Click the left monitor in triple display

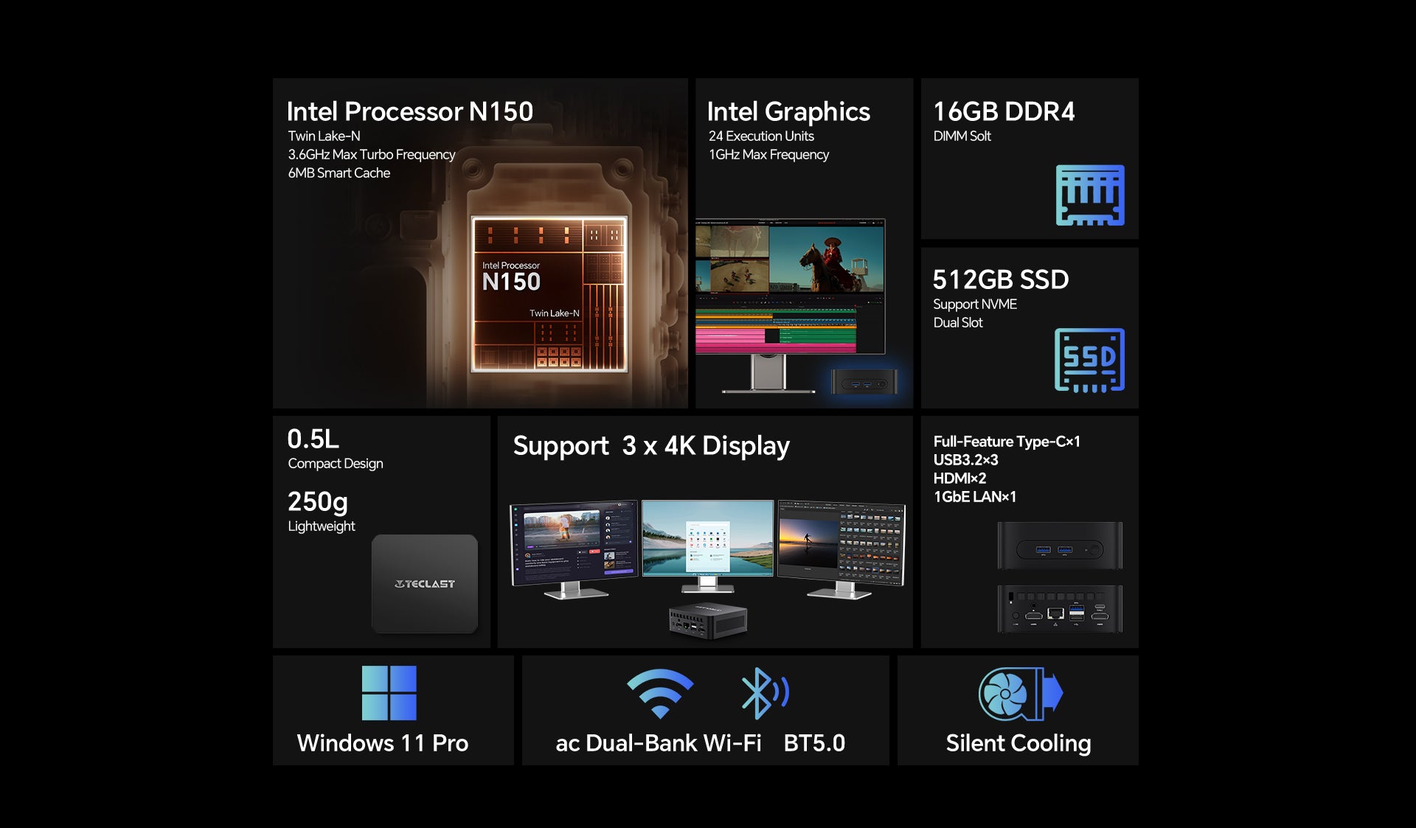(573, 544)
